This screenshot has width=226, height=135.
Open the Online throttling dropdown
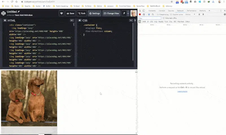190,14
